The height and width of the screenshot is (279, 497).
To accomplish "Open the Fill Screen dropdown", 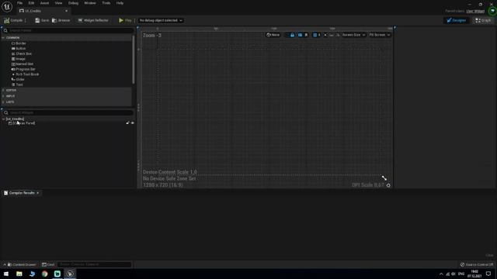I will click(380, 35).
